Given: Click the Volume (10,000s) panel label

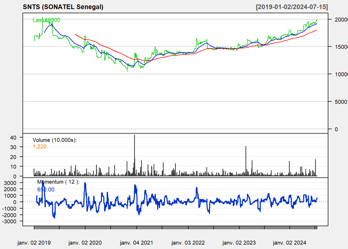Looking at the screenshot, I should 55,140.
